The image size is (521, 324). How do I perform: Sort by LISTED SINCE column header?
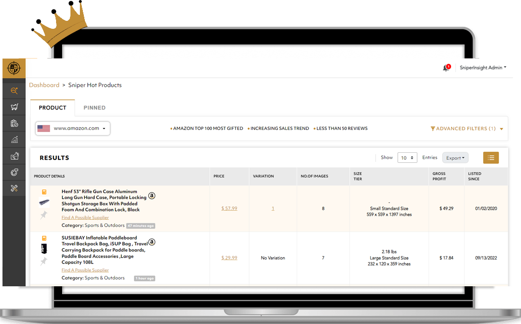pyautogui.click(x=474, y=176)
